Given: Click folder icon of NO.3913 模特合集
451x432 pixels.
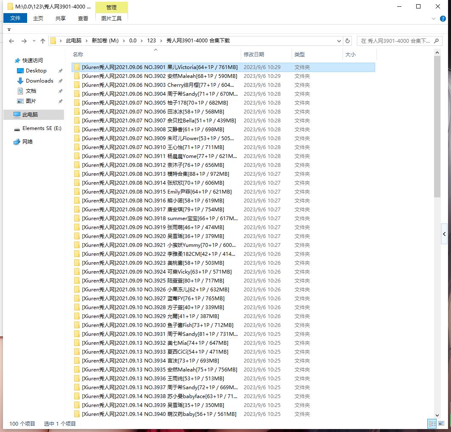Looking at the screenshot, I should (x=77, y=174).
